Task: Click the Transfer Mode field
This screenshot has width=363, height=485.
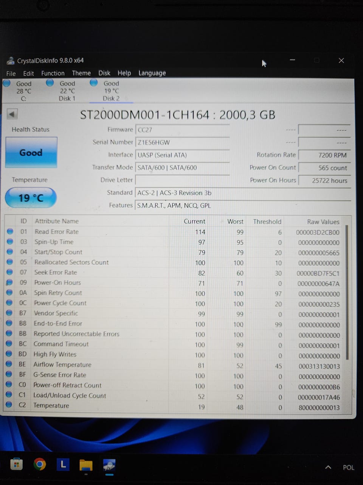Action: [182, 167]
